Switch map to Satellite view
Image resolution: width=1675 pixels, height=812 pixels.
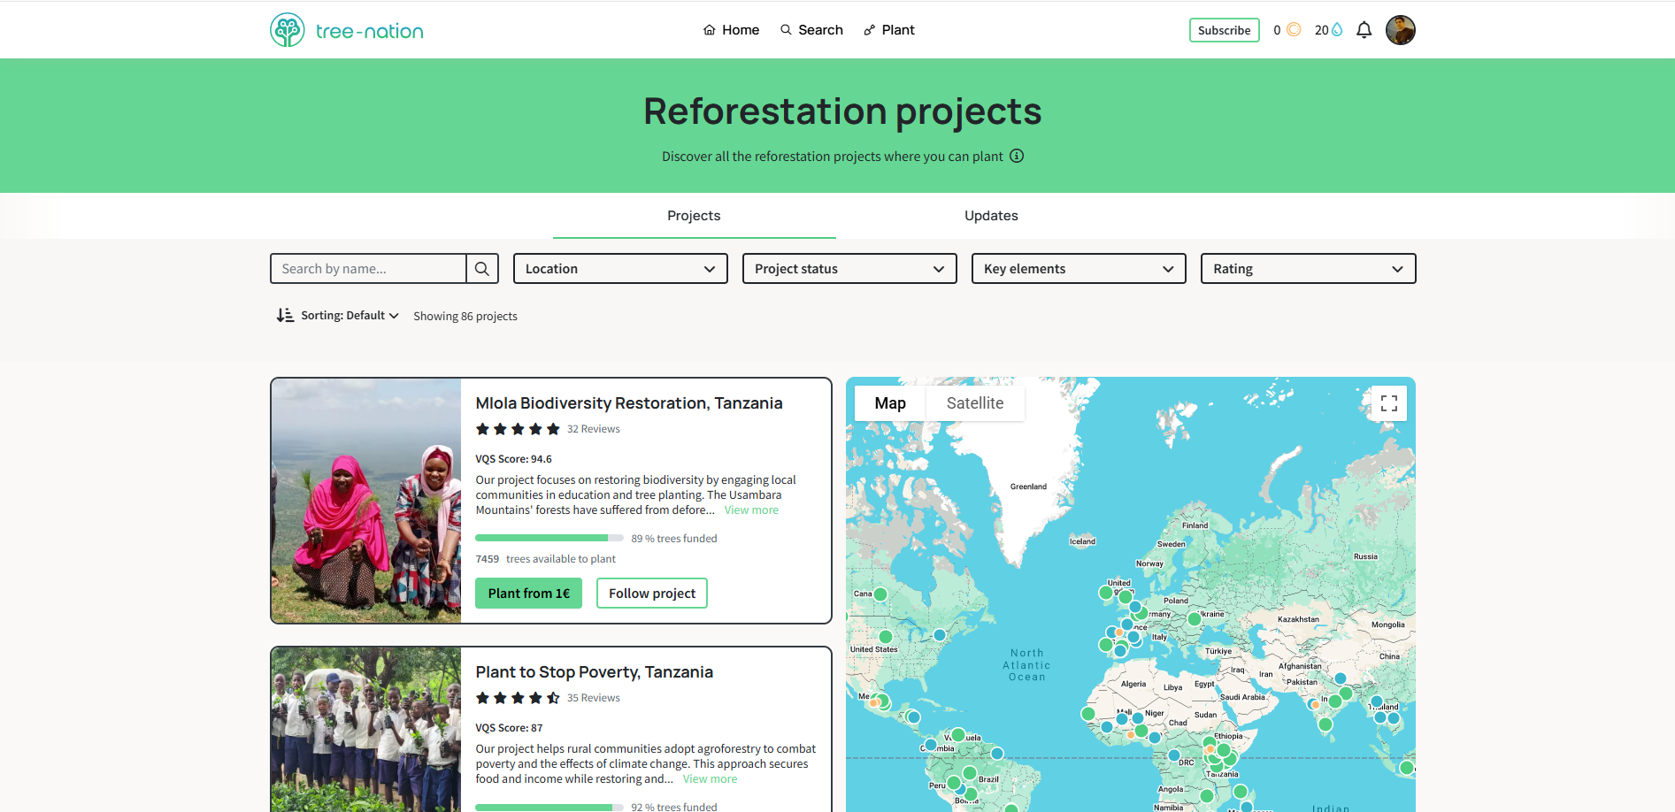(x=974, y=403)
